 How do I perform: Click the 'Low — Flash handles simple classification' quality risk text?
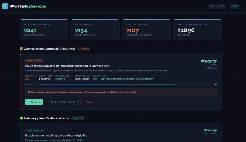123,79
